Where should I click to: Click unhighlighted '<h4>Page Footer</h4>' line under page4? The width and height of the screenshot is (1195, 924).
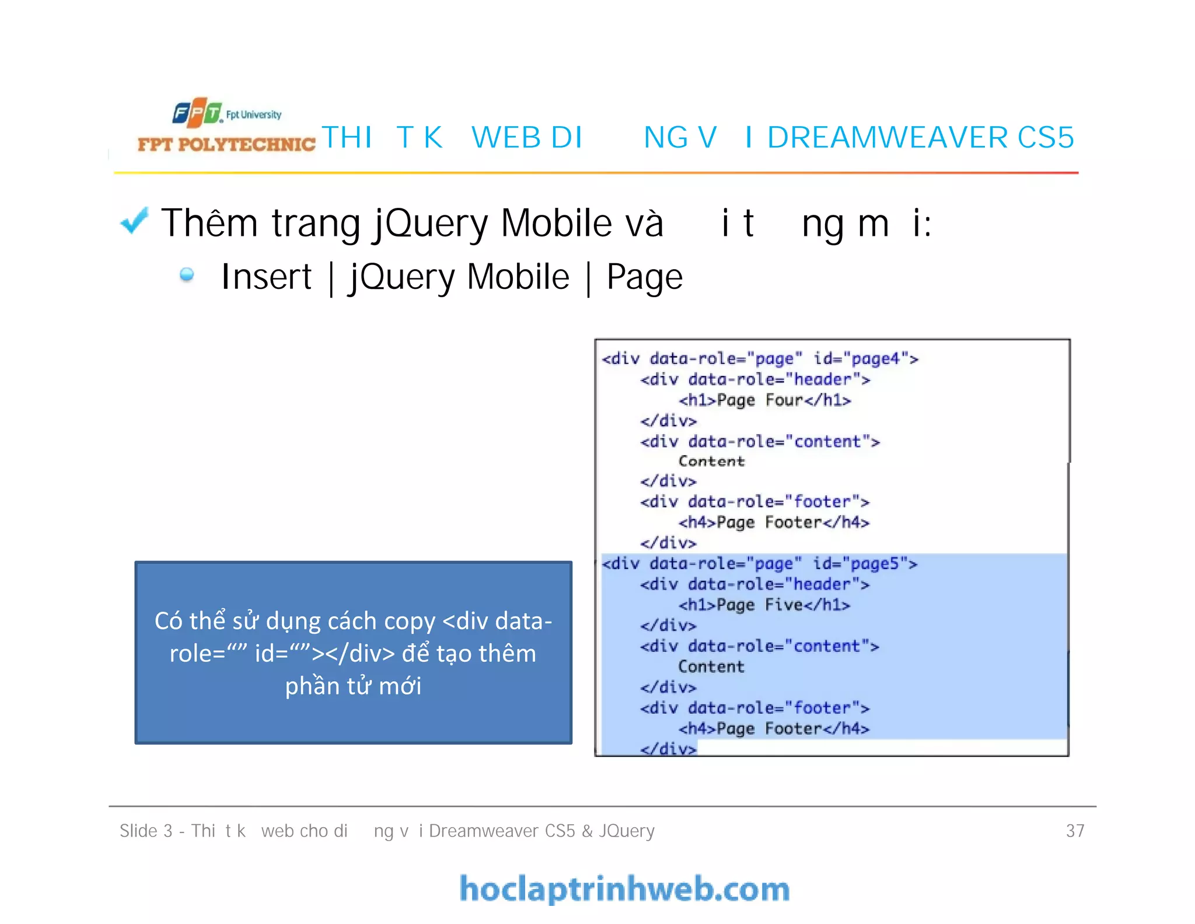pyautogui.click(x=774, y=522)
